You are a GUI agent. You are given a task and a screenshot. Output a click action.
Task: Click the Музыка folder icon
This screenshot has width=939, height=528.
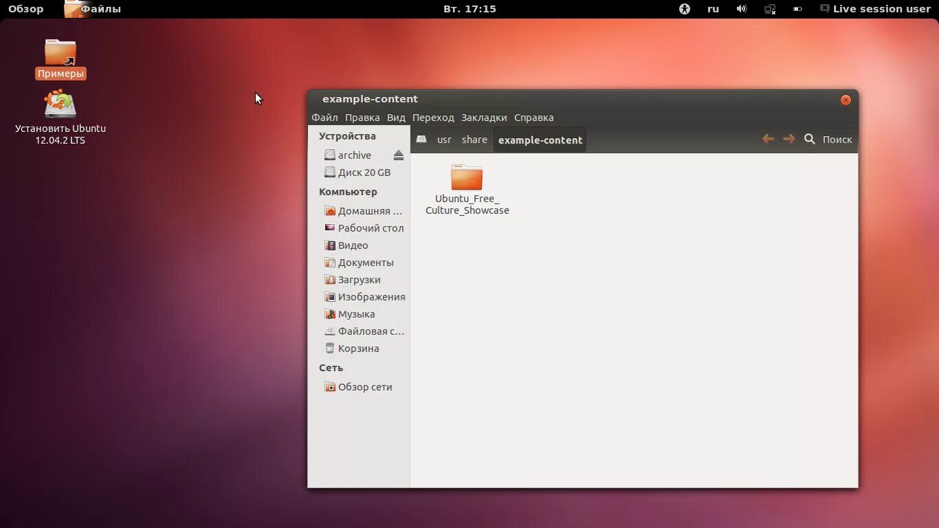(330, 314)
